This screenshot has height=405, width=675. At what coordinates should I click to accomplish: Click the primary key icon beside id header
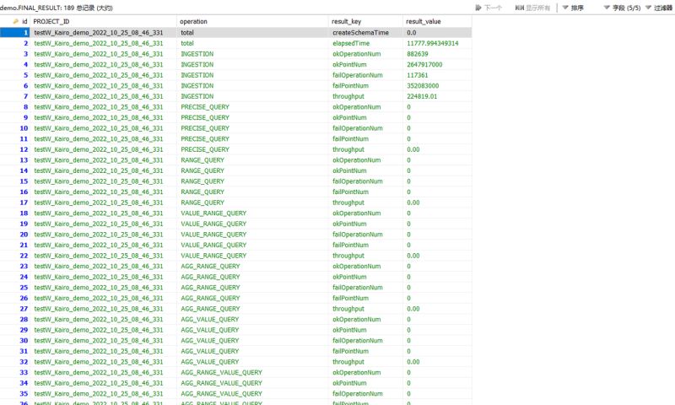tap(16, 22)
